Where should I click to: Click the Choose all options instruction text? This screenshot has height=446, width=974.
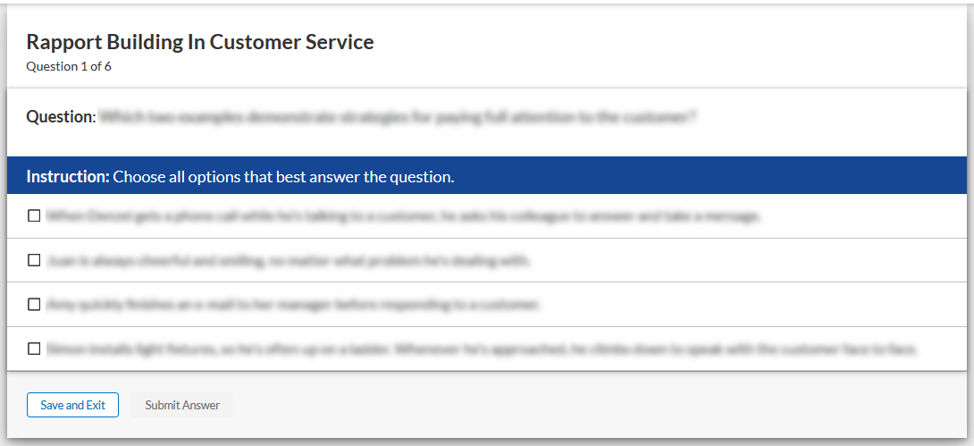(x=283, y=176)
